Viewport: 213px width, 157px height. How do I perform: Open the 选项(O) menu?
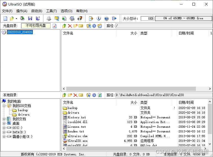point(66,11)
